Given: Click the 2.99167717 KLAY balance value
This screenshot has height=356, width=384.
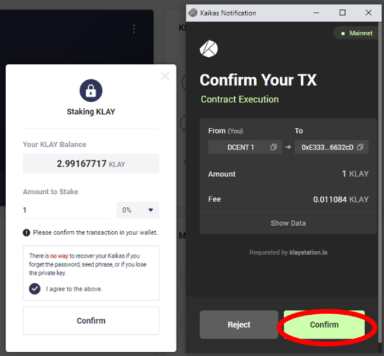Looking at the screenshot, I should (x=91, y=164).
